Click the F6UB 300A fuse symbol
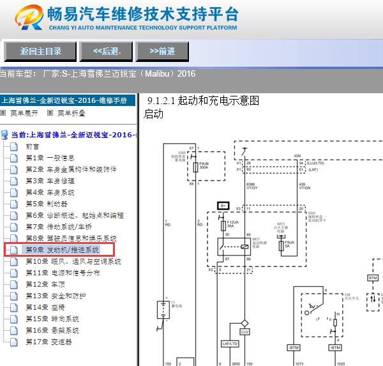The width and height of the screenshot is (383, 366). pos(195,167)
